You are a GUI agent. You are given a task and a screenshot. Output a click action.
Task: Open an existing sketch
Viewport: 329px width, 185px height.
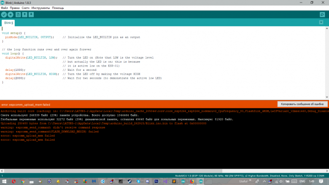click(x=25, y=14)
